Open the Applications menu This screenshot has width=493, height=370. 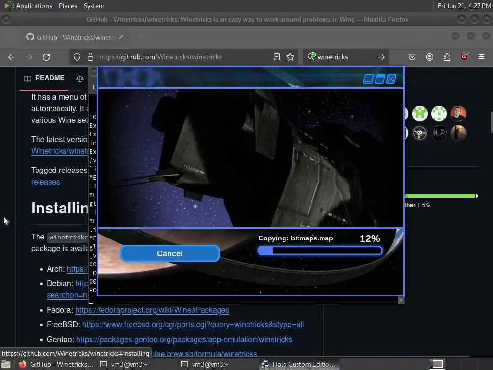pos(34,6)
